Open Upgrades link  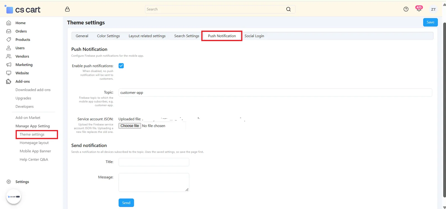point(23,98)
